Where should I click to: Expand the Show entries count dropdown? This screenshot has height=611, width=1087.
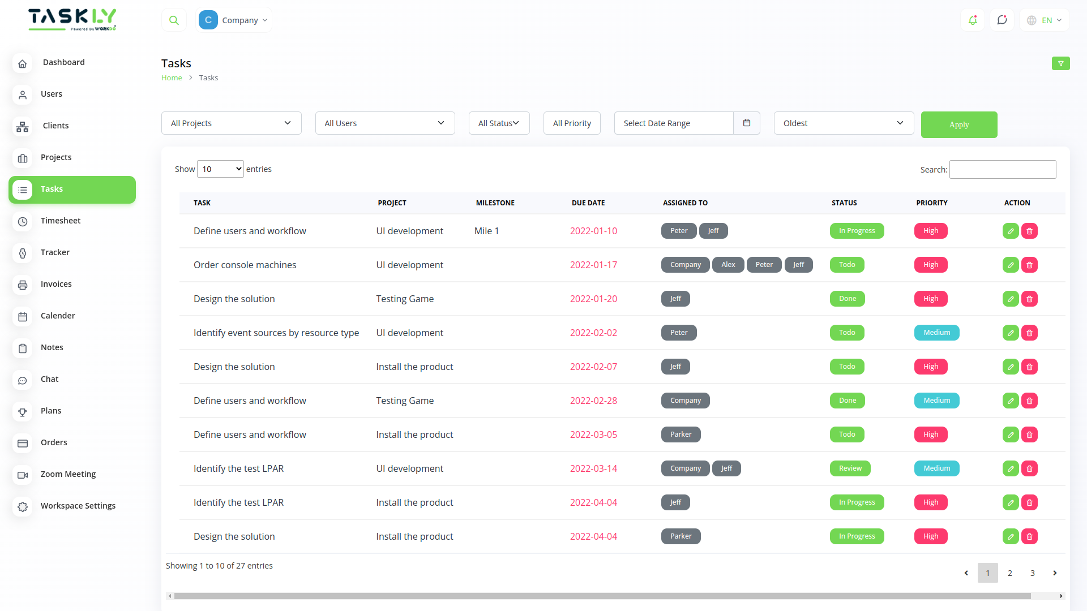pyautogui.click(x=220, y=169)
